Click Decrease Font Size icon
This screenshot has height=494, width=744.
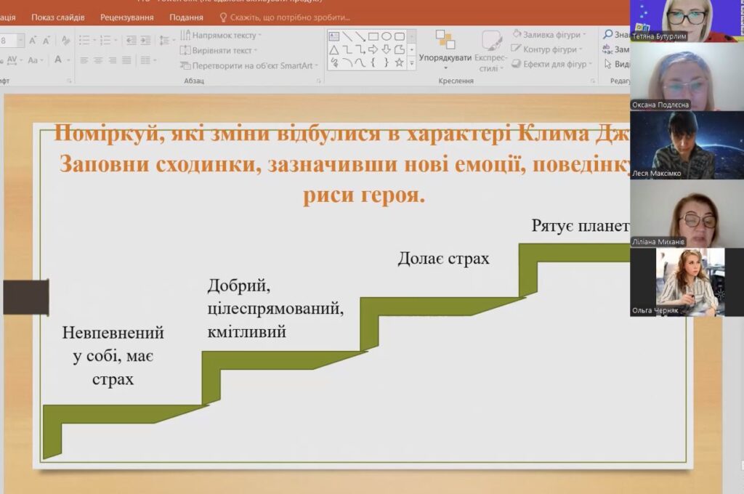(46, 41)
